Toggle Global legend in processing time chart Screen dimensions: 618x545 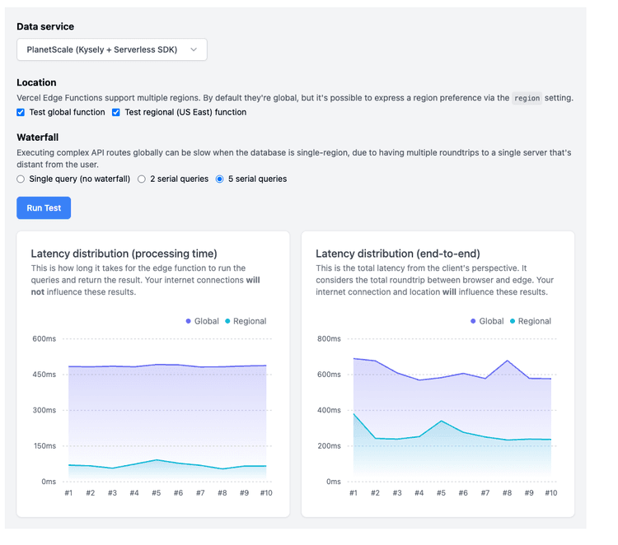(202, 321)
